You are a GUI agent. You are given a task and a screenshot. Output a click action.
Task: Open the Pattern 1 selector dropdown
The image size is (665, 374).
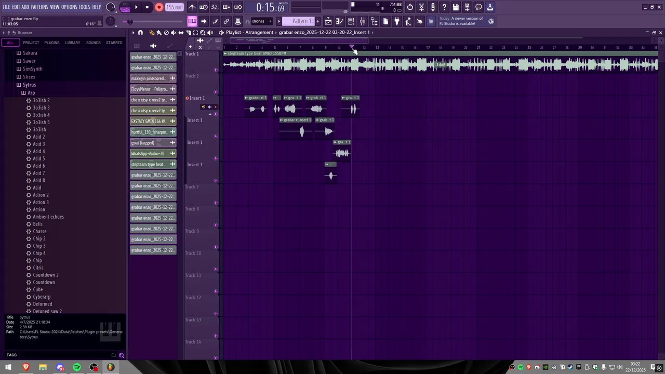[x=299, y=21]
